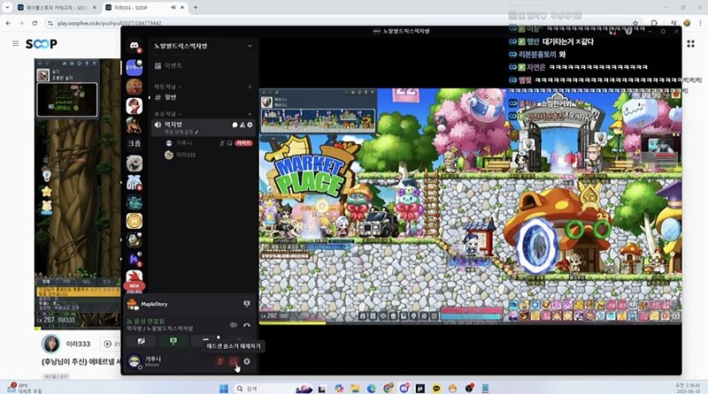
Task: Click the green 음성 연결됨 connection status
Action: coord(145,322)
